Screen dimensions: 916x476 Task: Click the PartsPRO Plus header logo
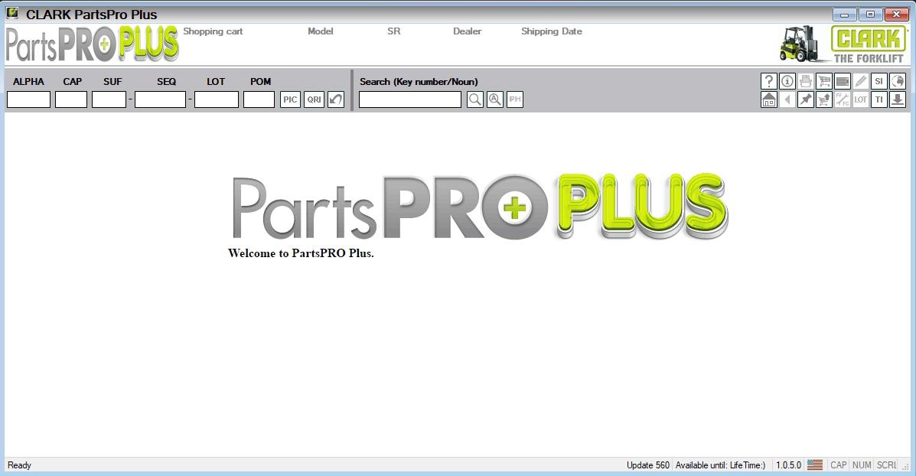tap(93, 44)
